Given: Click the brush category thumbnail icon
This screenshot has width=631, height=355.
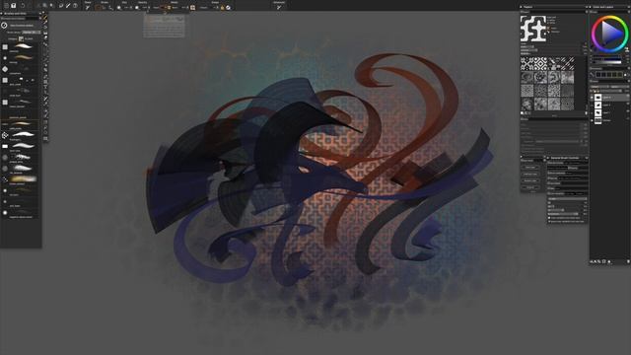Looking at the screenshot, I should [21, 38].
